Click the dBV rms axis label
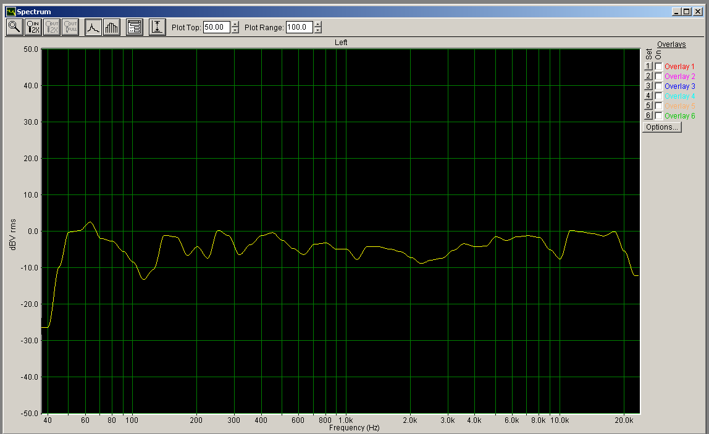Viewport: 709px width, 434px height. 12,235
